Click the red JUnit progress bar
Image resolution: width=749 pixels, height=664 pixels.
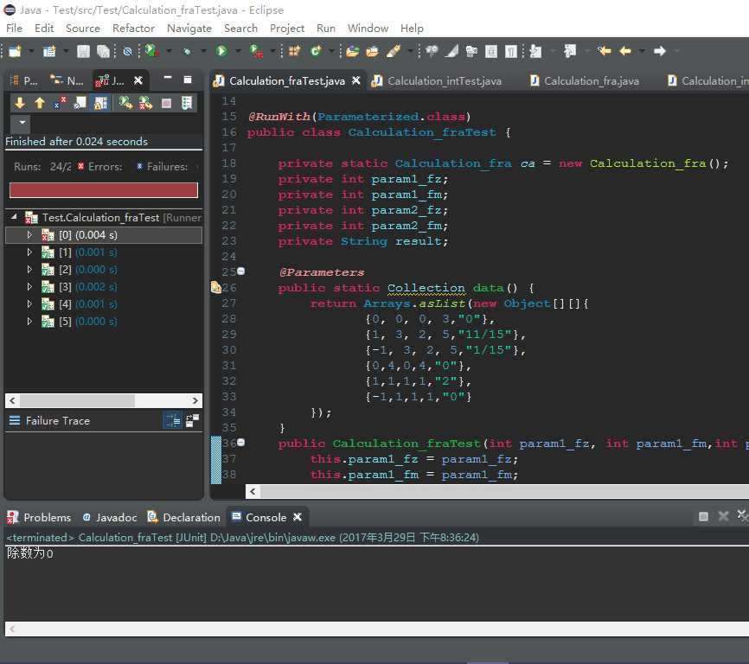104,189
